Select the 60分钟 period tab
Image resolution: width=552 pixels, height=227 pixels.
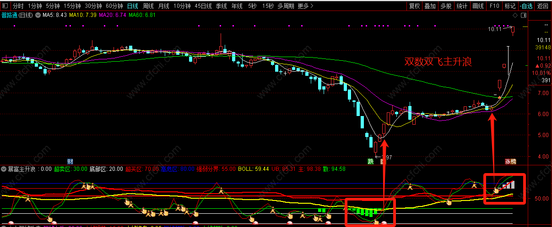pos(114,6)
